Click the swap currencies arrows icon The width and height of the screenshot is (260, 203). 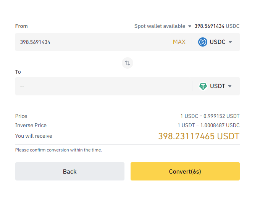click(x=128, y=63)
